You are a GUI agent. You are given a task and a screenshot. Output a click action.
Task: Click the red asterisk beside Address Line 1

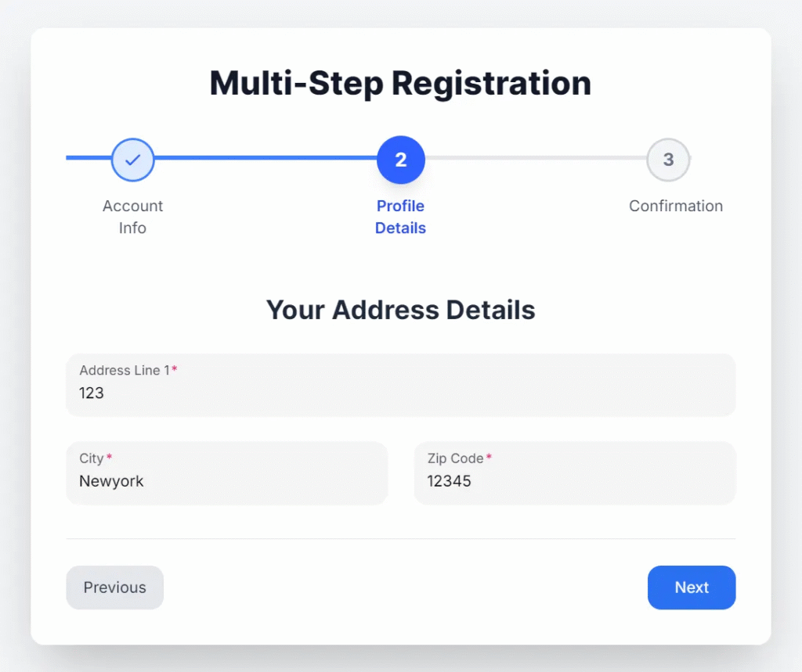pos(175,369)
